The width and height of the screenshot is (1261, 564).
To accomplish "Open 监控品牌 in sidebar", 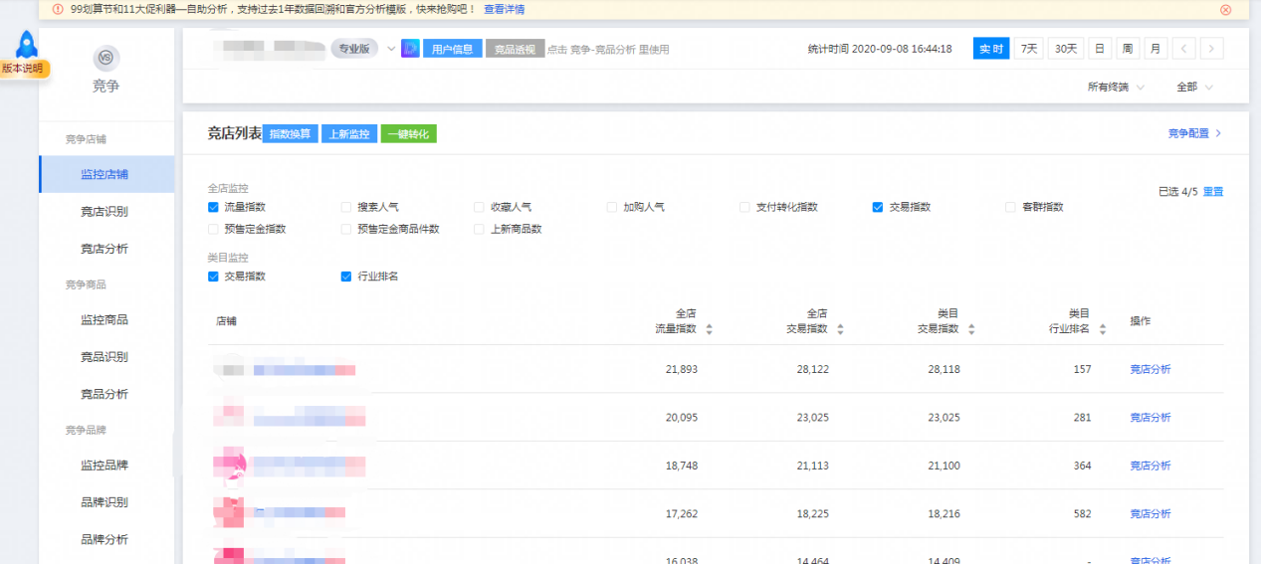I will 105,465.
